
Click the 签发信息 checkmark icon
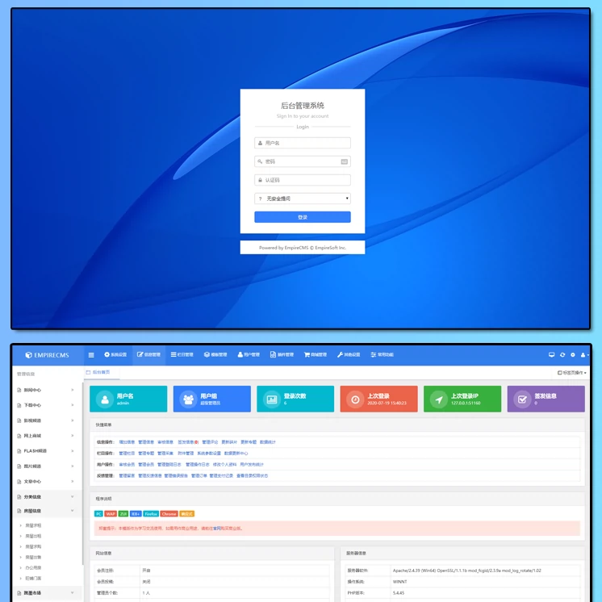[x=522, y=399]
